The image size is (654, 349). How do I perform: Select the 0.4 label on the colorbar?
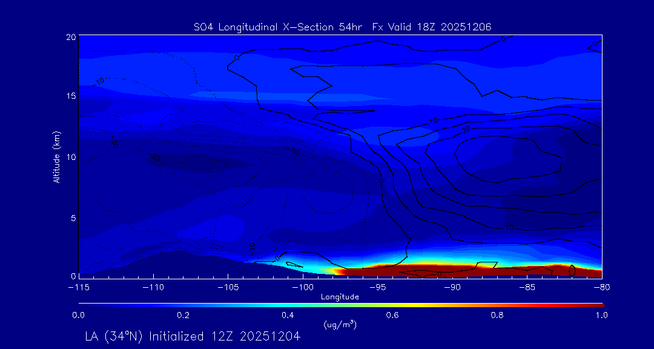click(x=288, y=315)
